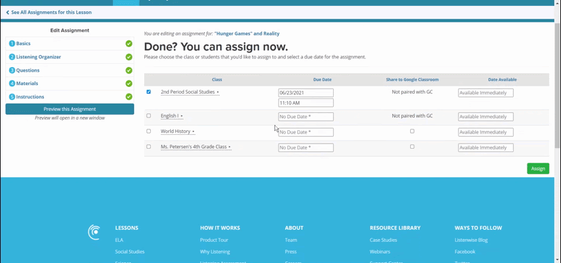Open ELA under Lessons in the footer
Screen dimensions: 561x263
[x=119, y=240]
